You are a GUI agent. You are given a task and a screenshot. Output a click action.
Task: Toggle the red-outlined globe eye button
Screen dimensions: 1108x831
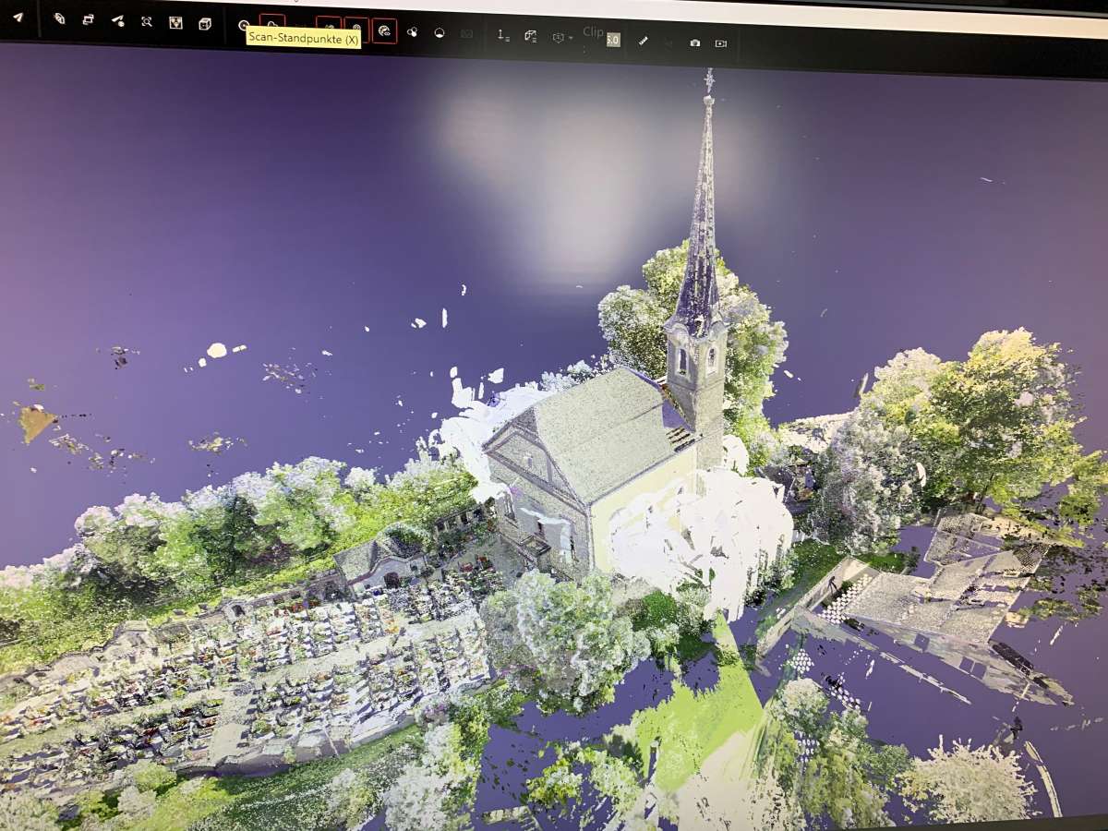(x=385, y=30)
